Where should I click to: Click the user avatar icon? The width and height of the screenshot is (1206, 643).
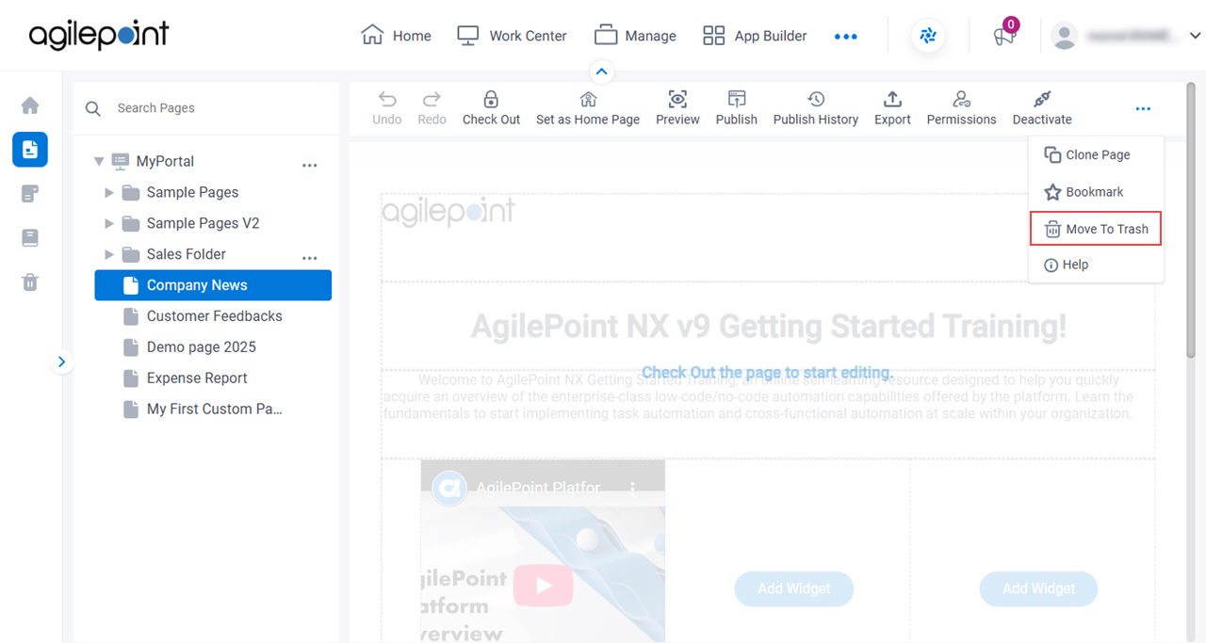click(1065, 36)
